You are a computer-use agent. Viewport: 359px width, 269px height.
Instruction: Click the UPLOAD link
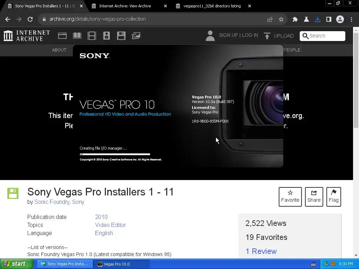(x=284, y=36)
